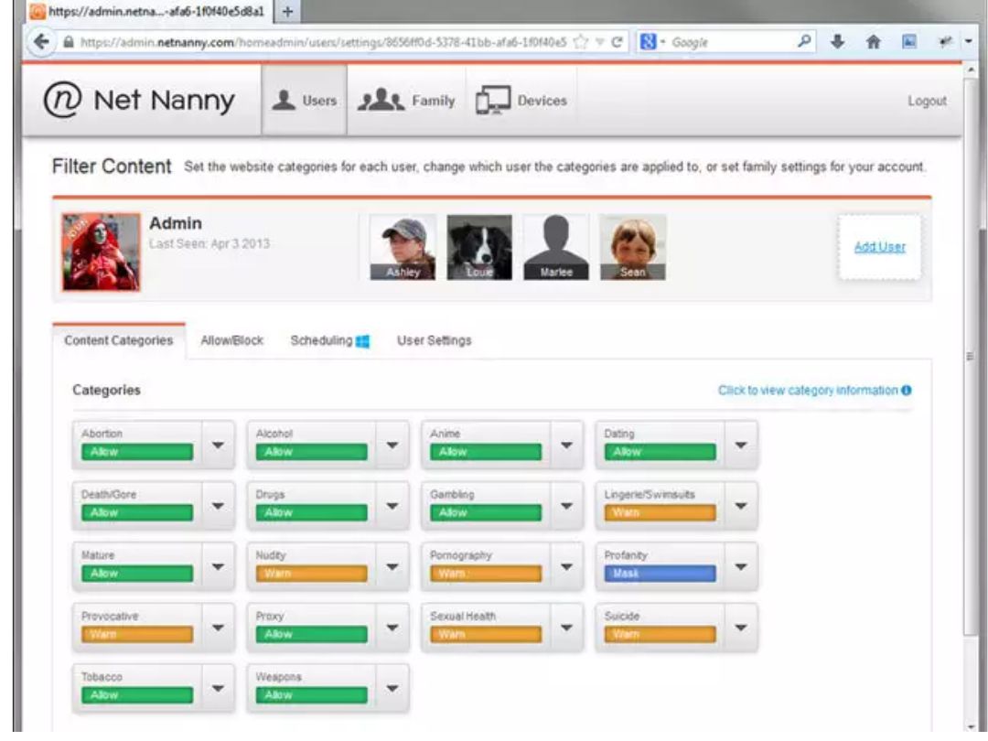Click the Google search engine icon
Viewport: 988px width, 741px height.
[x=648, y=42]
